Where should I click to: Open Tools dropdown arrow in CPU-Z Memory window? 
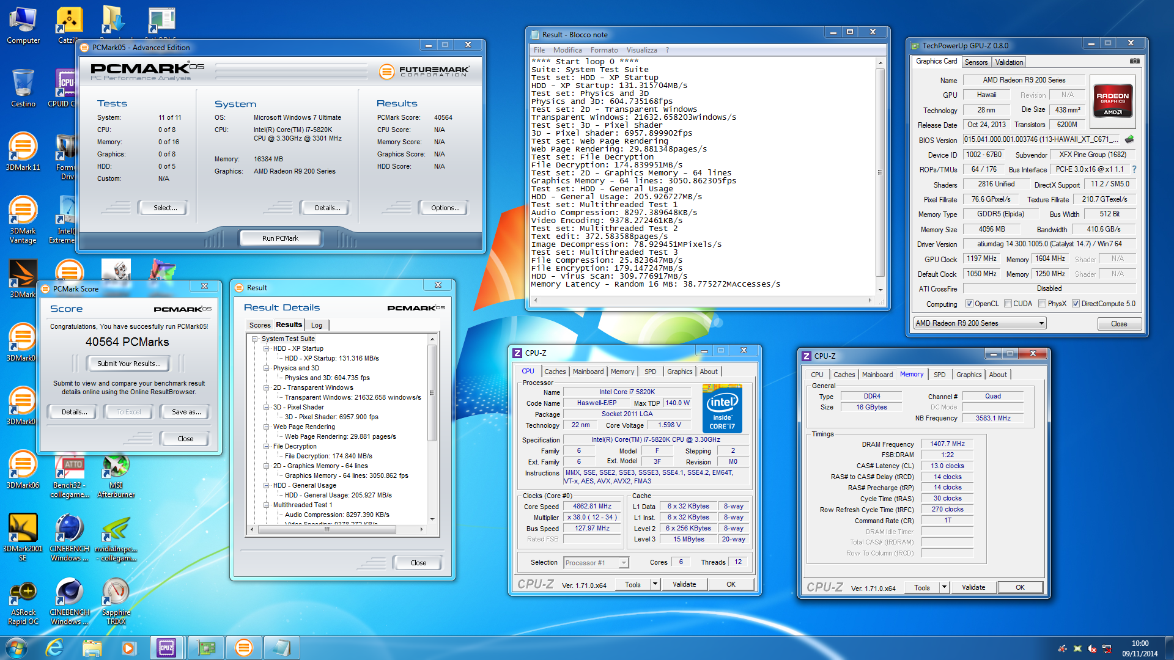(944, 587)
